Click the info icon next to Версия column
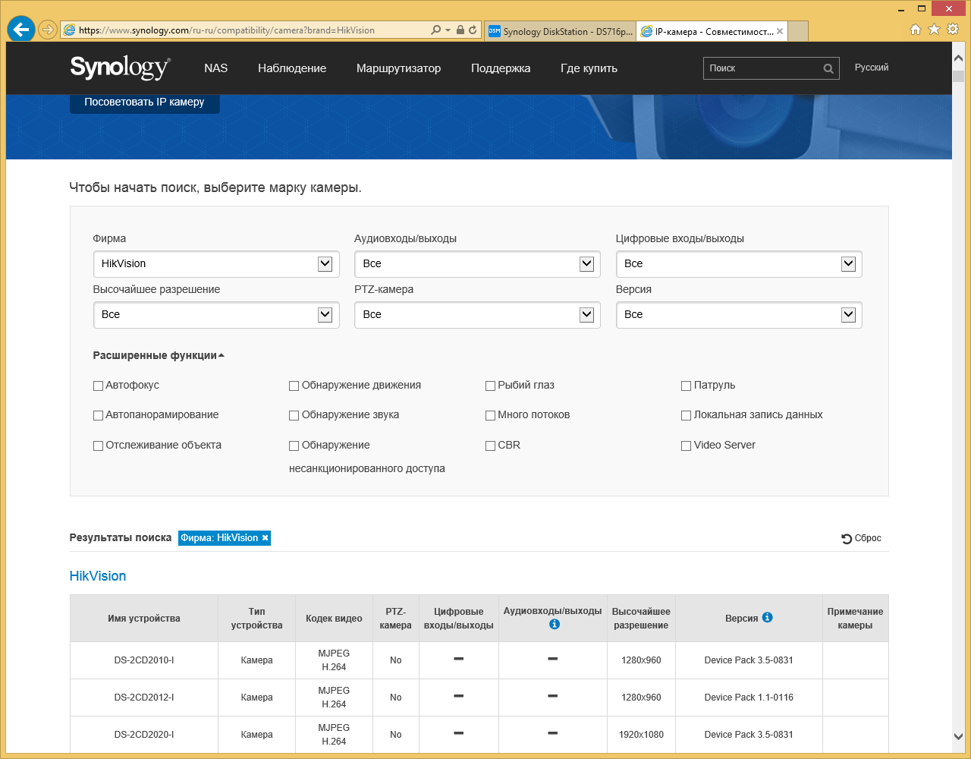 [x=767, y=618]
